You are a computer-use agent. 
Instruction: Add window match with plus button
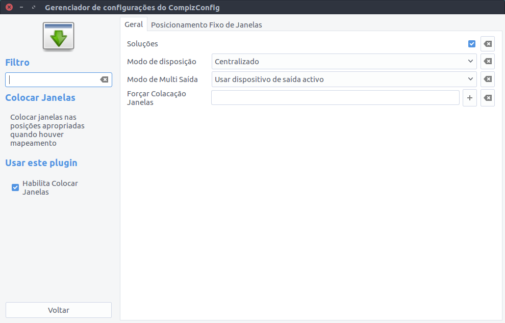(470, 98)
